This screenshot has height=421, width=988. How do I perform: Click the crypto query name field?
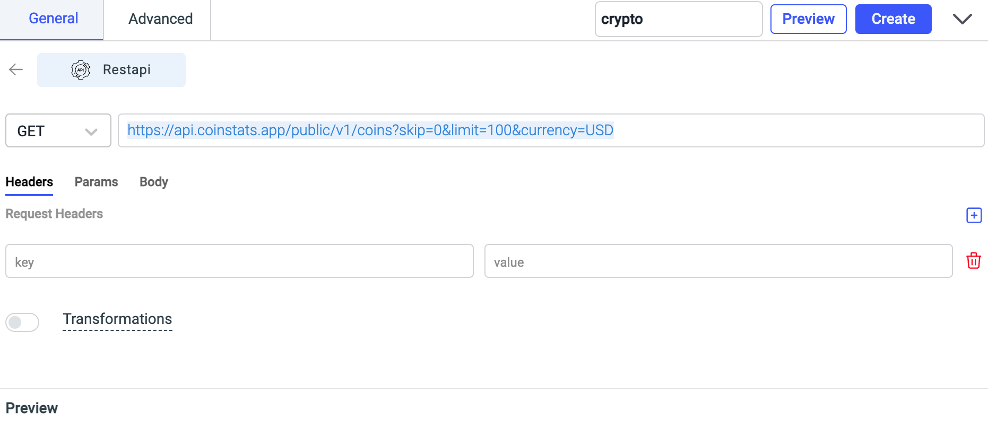tap(679, 19)
